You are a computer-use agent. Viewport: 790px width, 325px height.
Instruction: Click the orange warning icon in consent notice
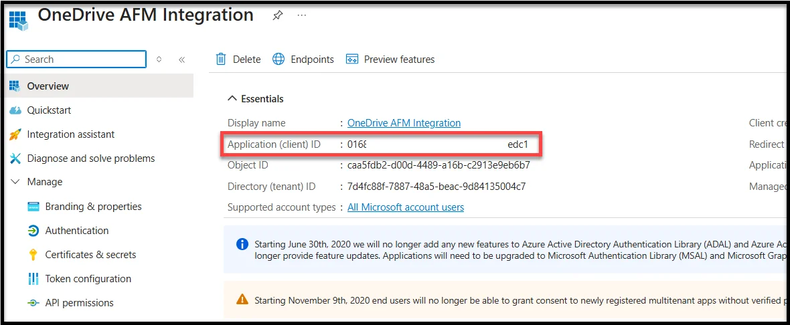[x=242, y=300]
